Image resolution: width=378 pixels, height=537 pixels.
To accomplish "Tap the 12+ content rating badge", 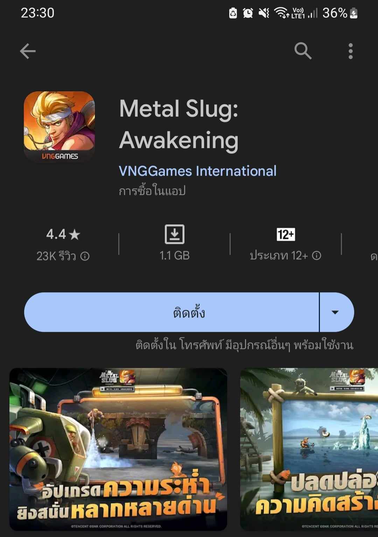I will tap(286, 234).
